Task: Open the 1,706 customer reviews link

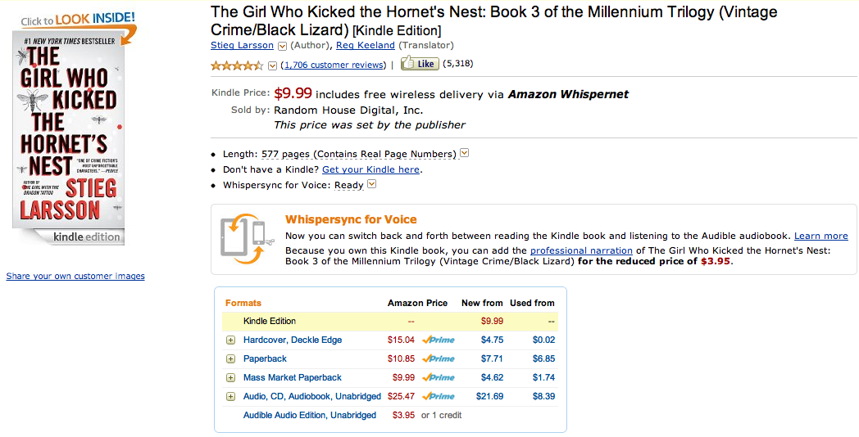Action: coord(333,65)
